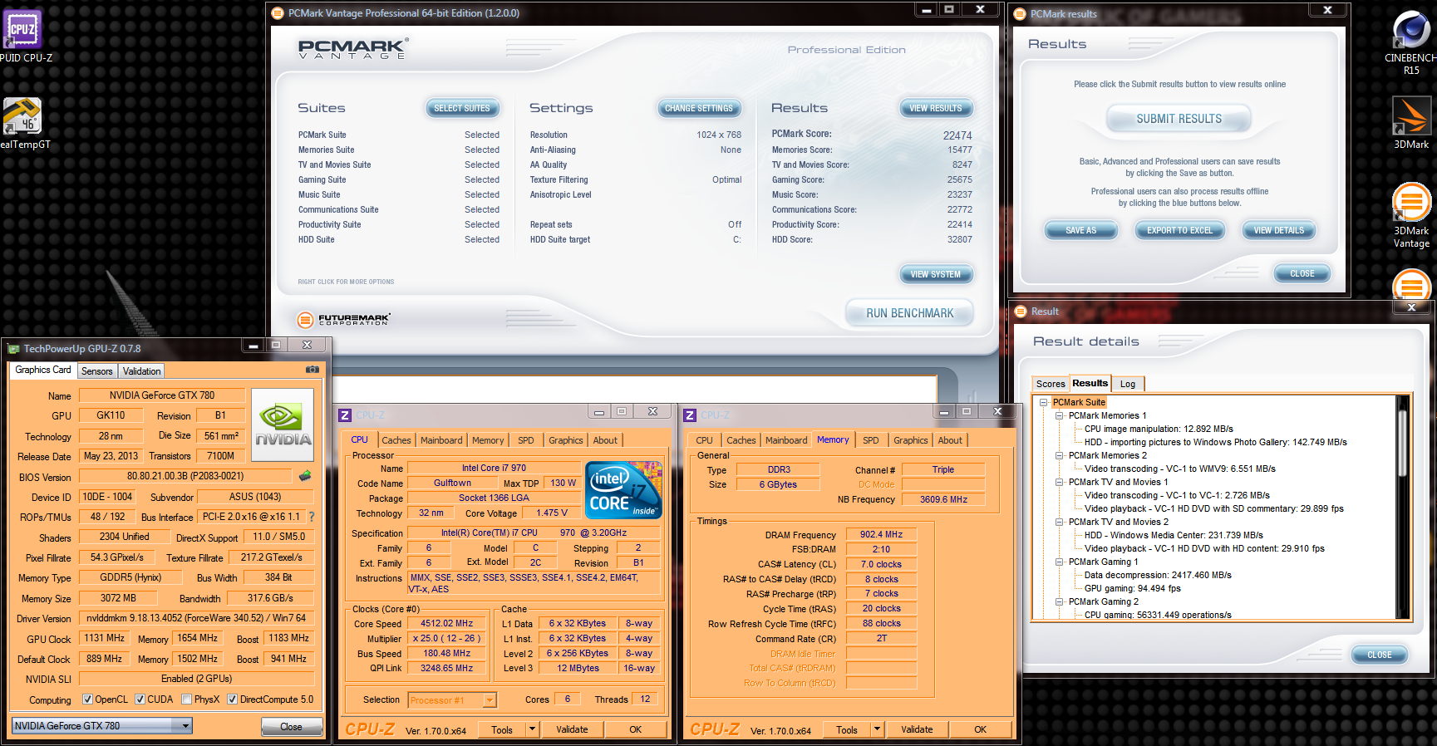Select the PCMark Gaming 2 row
Screen dimensions: 1437x746
[1104, 601]
